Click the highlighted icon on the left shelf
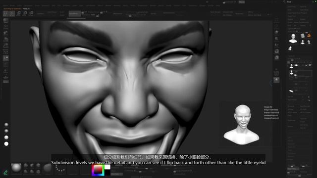317x178 pixels. [5, 58]
